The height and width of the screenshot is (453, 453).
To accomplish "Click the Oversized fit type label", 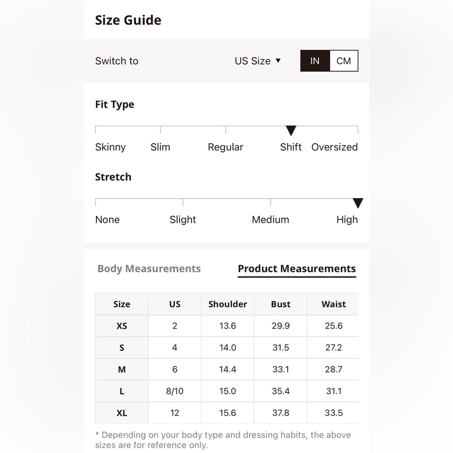I will point(335,147).
